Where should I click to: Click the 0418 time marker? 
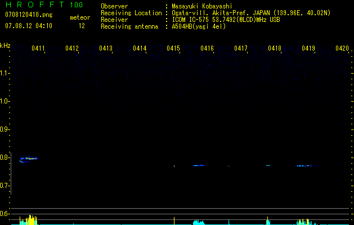(x=275, y=48)
